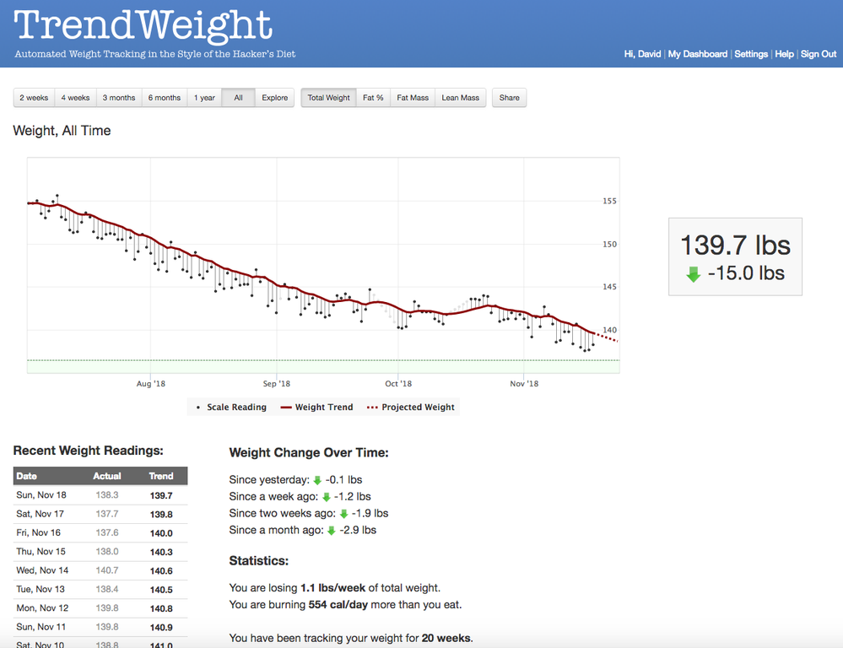This screenshot has width=843, height=648.
Task: Click trend value 140.3
Action: 161,552
